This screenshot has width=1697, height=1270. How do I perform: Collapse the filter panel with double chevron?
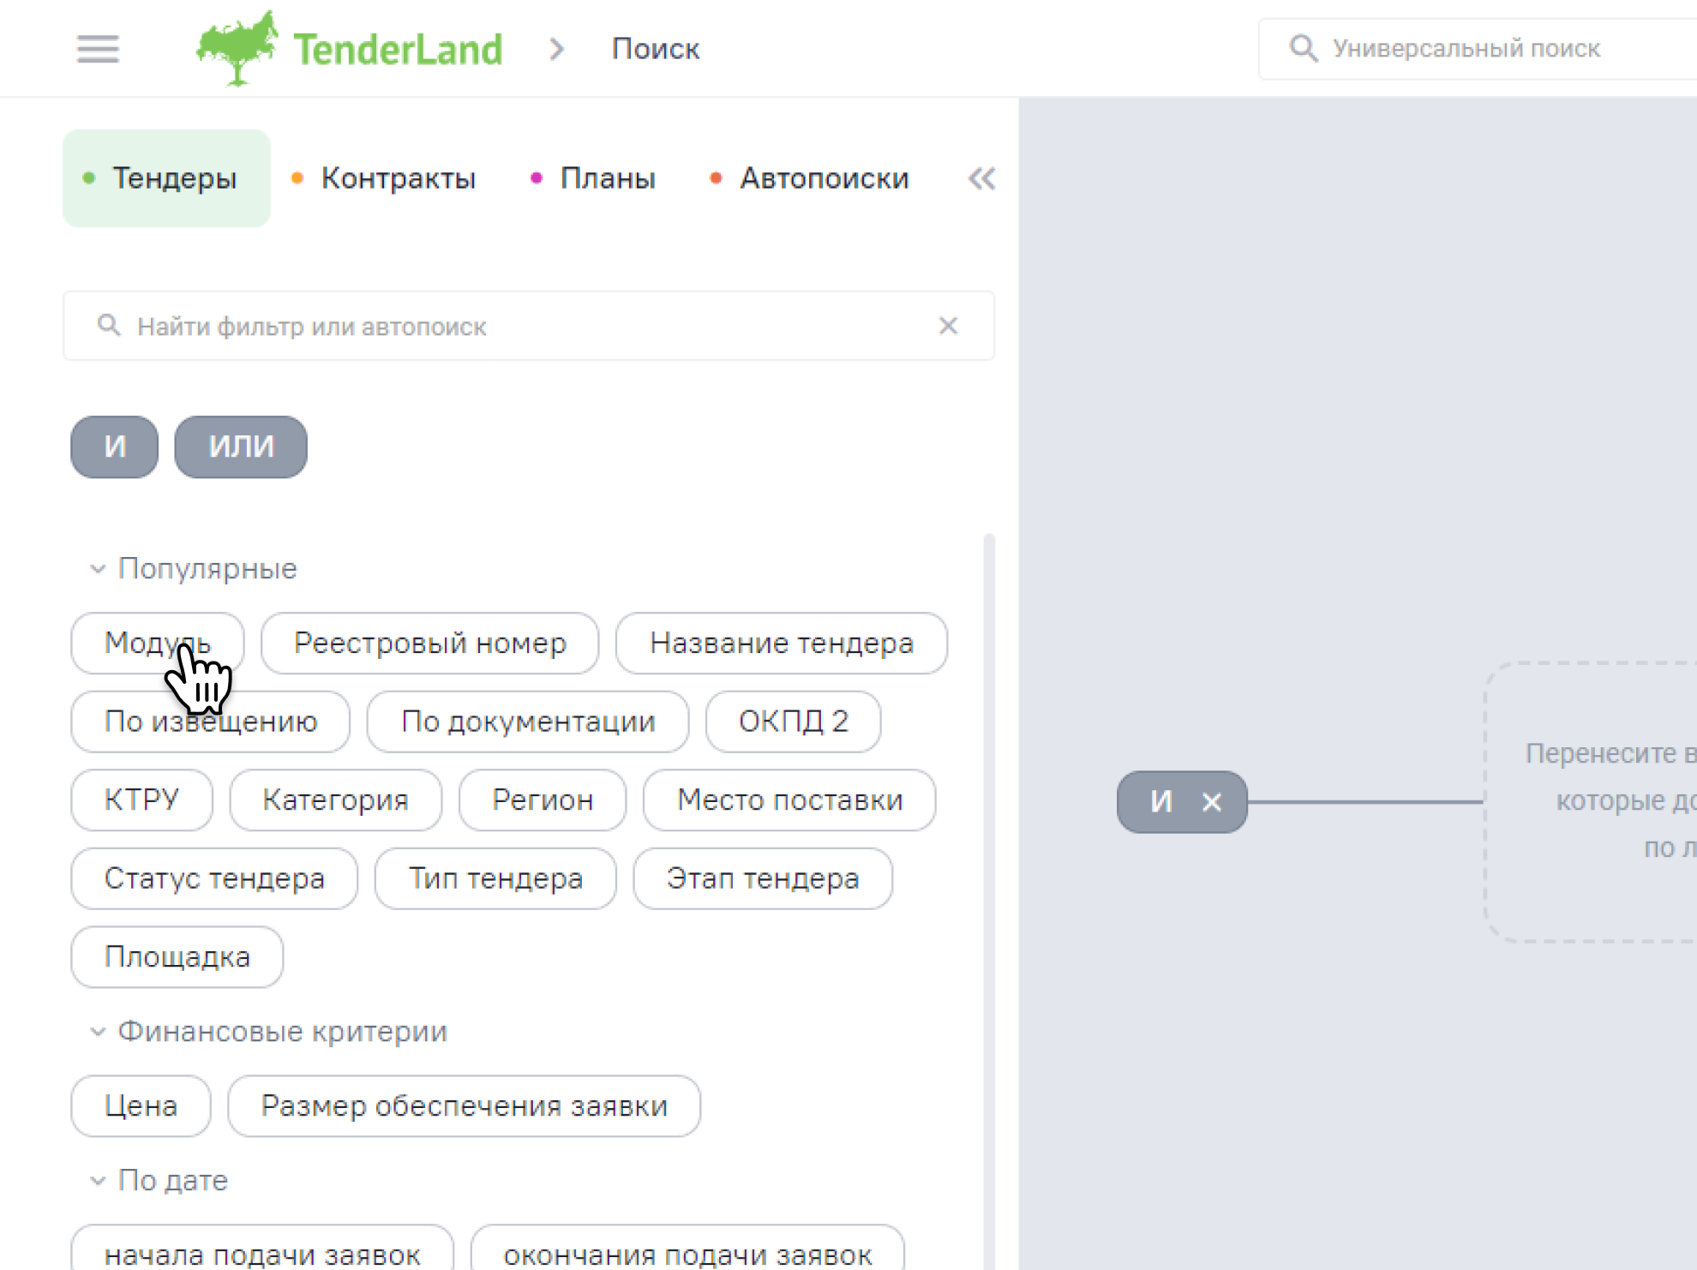[x=981, y=178]
